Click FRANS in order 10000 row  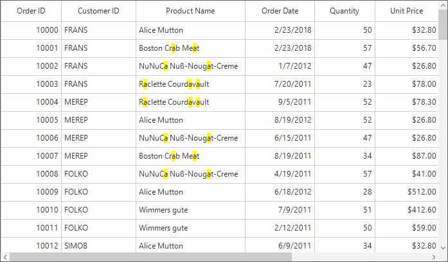(76, 30)
